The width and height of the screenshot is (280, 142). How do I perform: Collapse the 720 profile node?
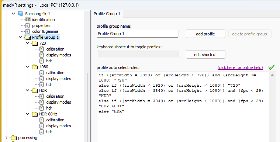[28, 43]
